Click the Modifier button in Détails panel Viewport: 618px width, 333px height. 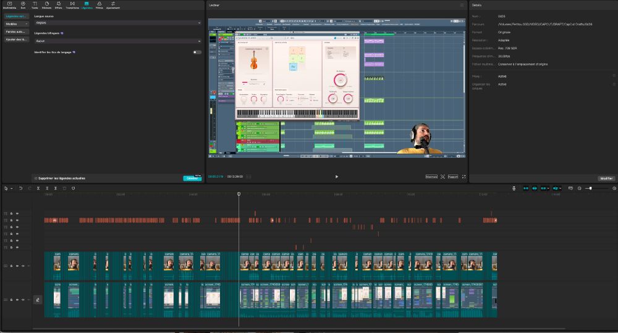606,178
